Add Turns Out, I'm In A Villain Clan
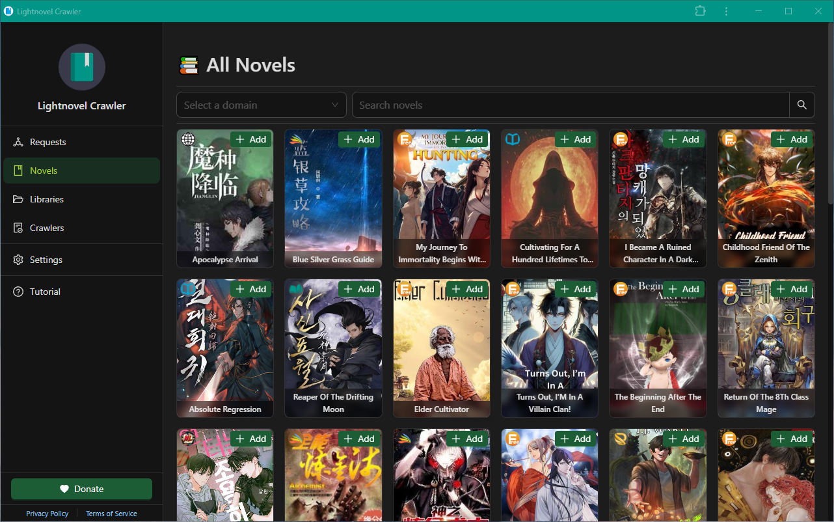 [576, 289]
